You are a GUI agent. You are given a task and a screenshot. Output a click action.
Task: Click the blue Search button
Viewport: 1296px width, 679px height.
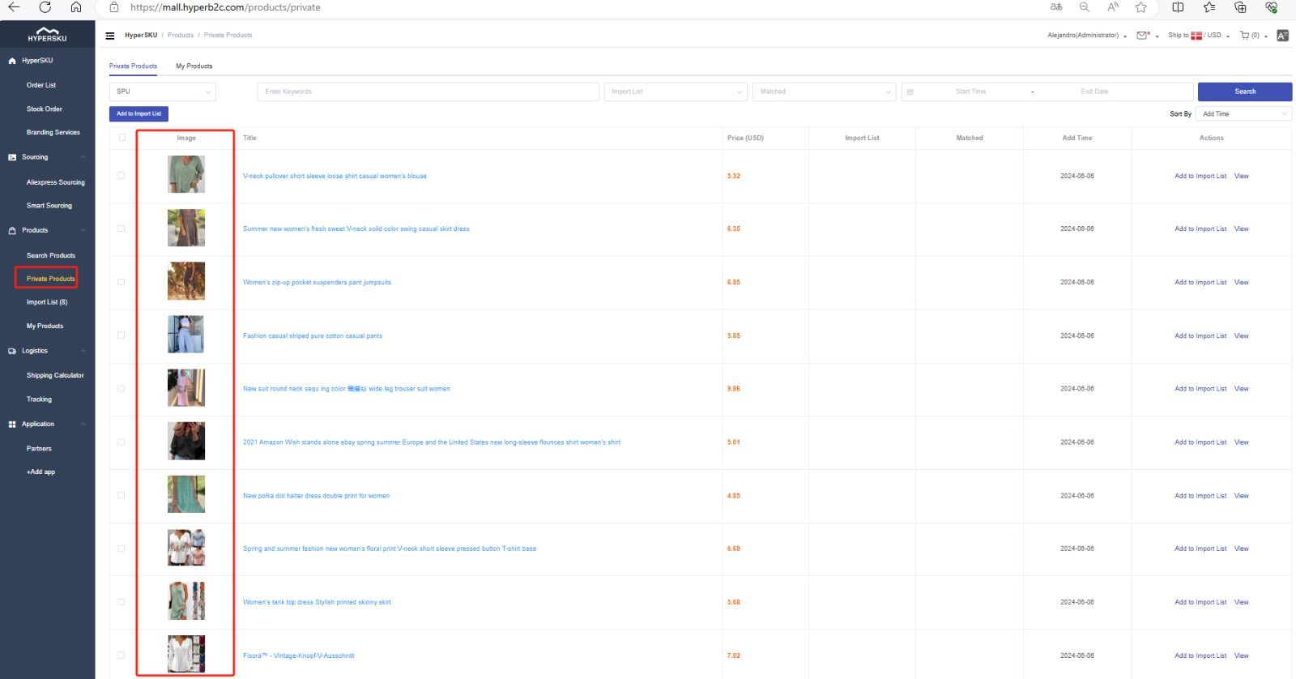point(1245,92)
